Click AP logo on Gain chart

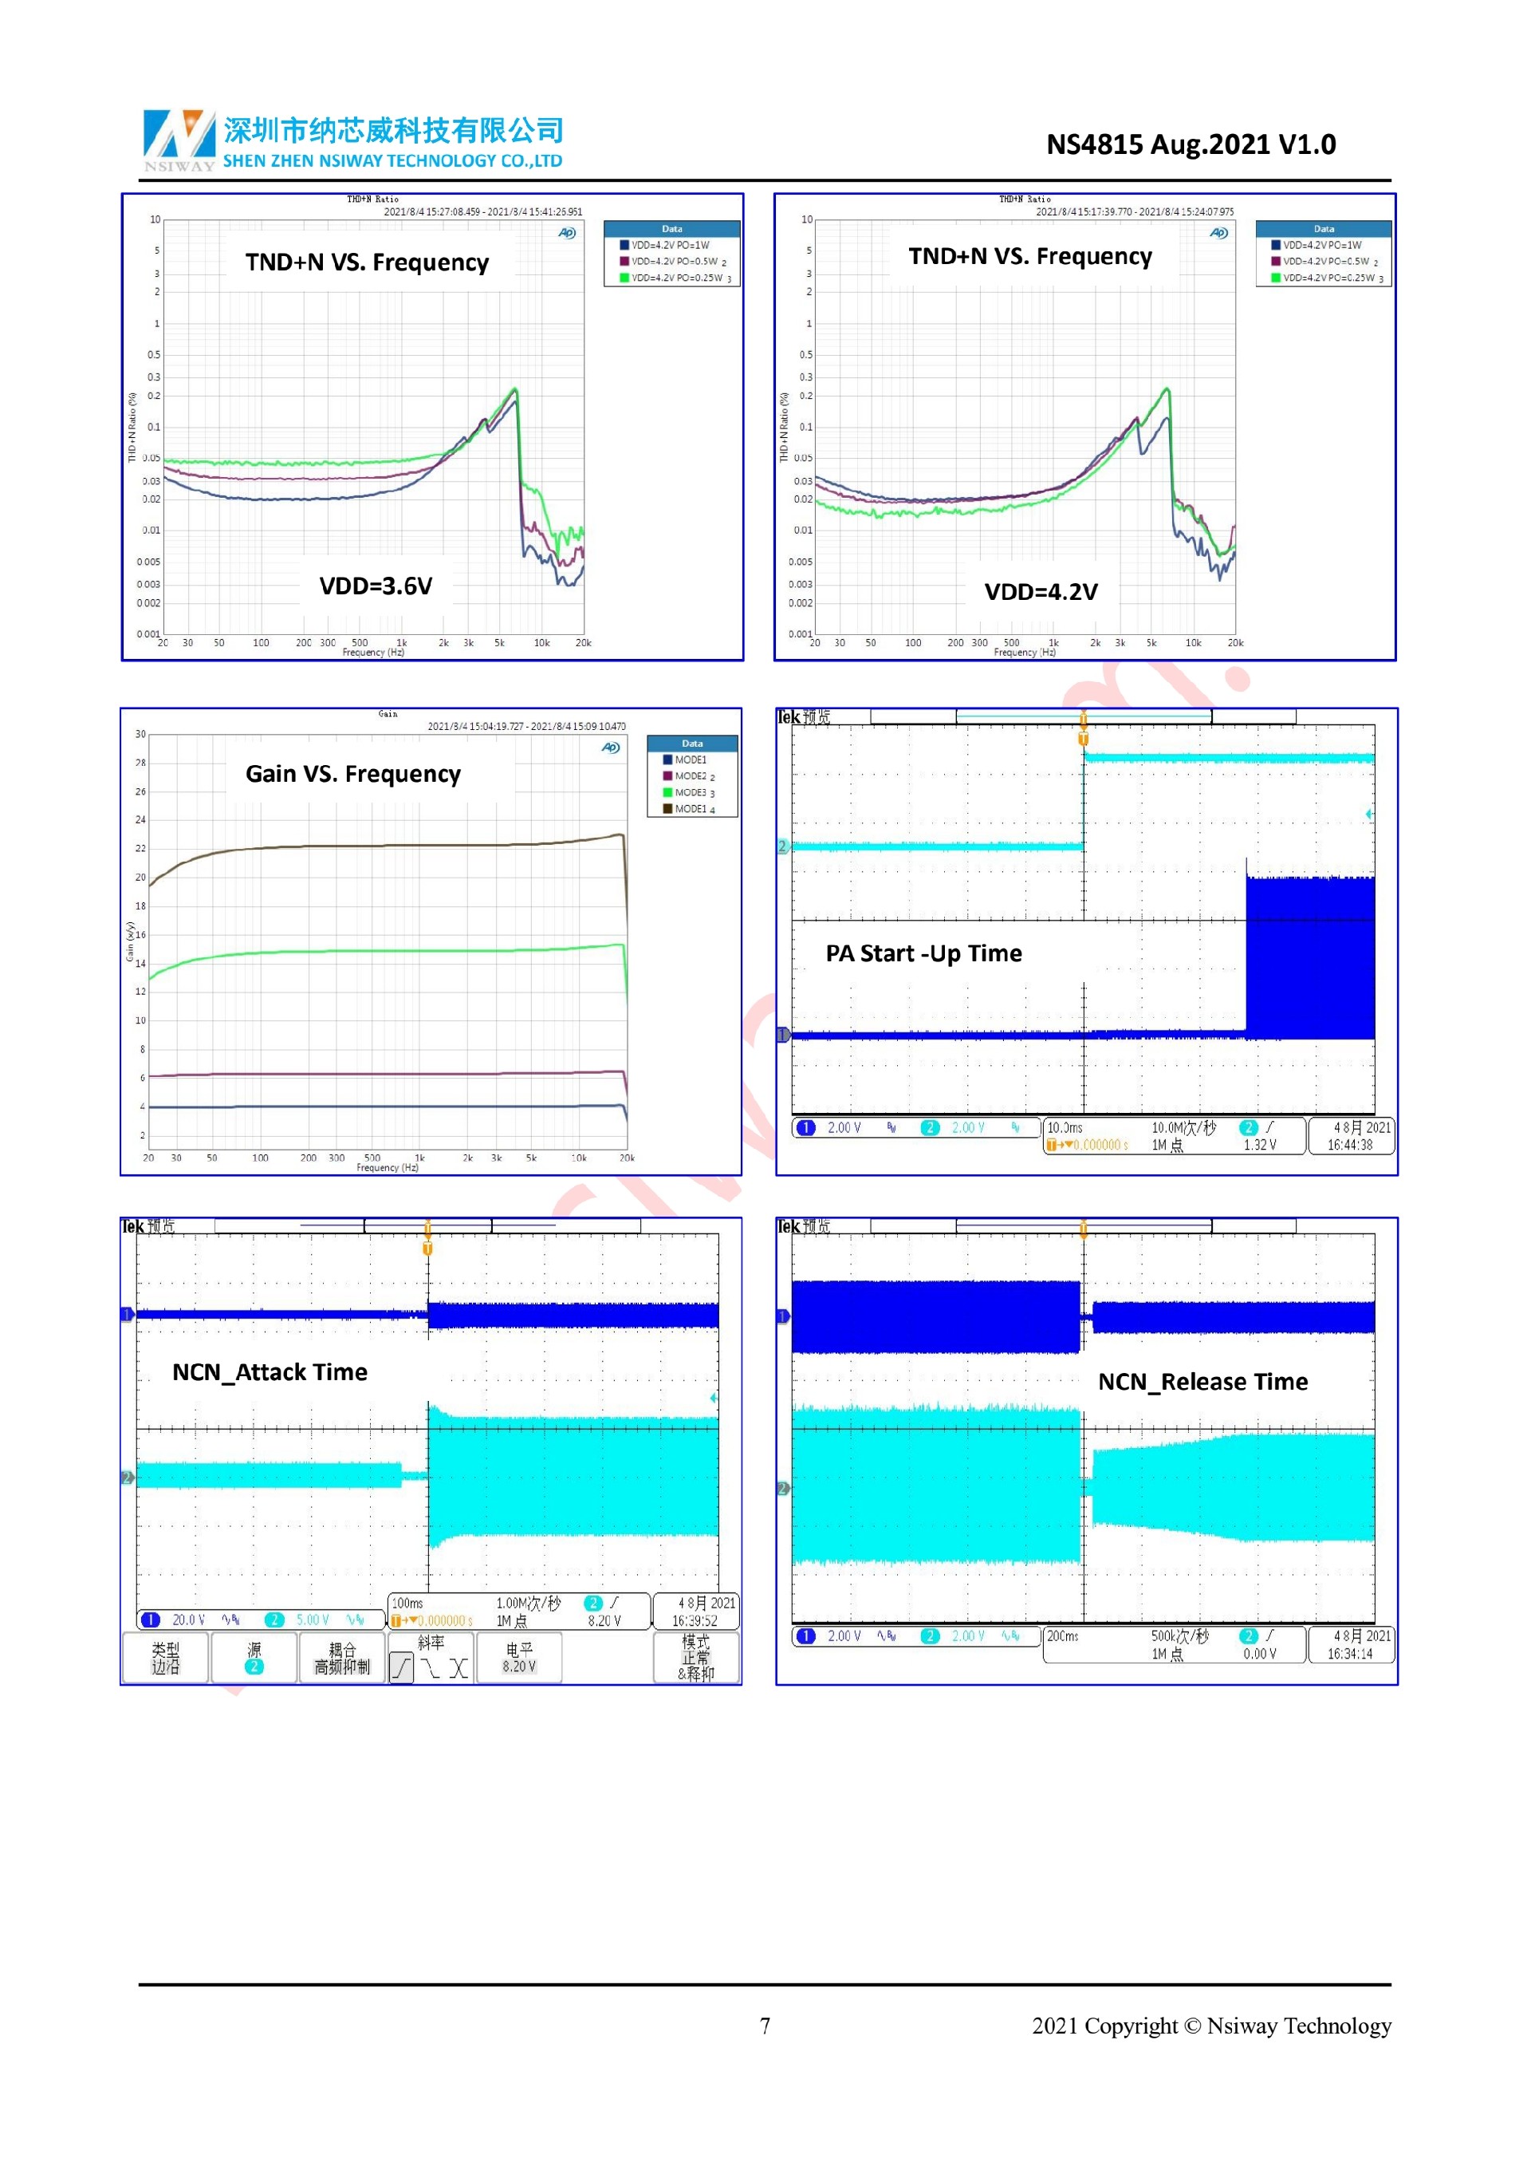tap(611, 748)
